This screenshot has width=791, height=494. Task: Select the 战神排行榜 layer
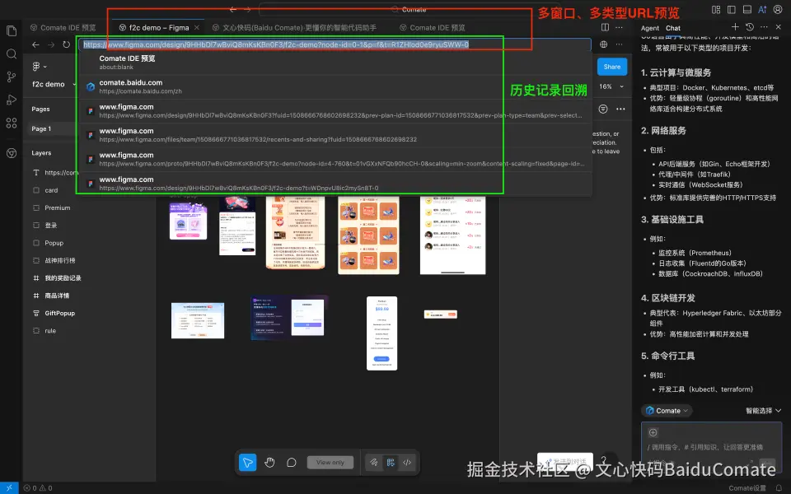coord(59,261)
